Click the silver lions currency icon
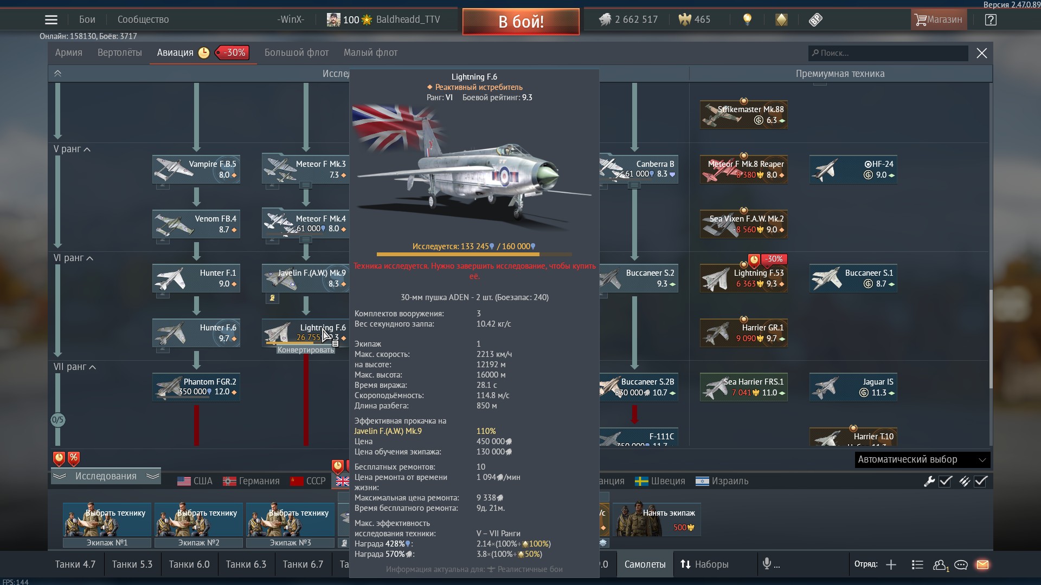The height and width of the screenshot is (585, 1041). tap(605, 19)
